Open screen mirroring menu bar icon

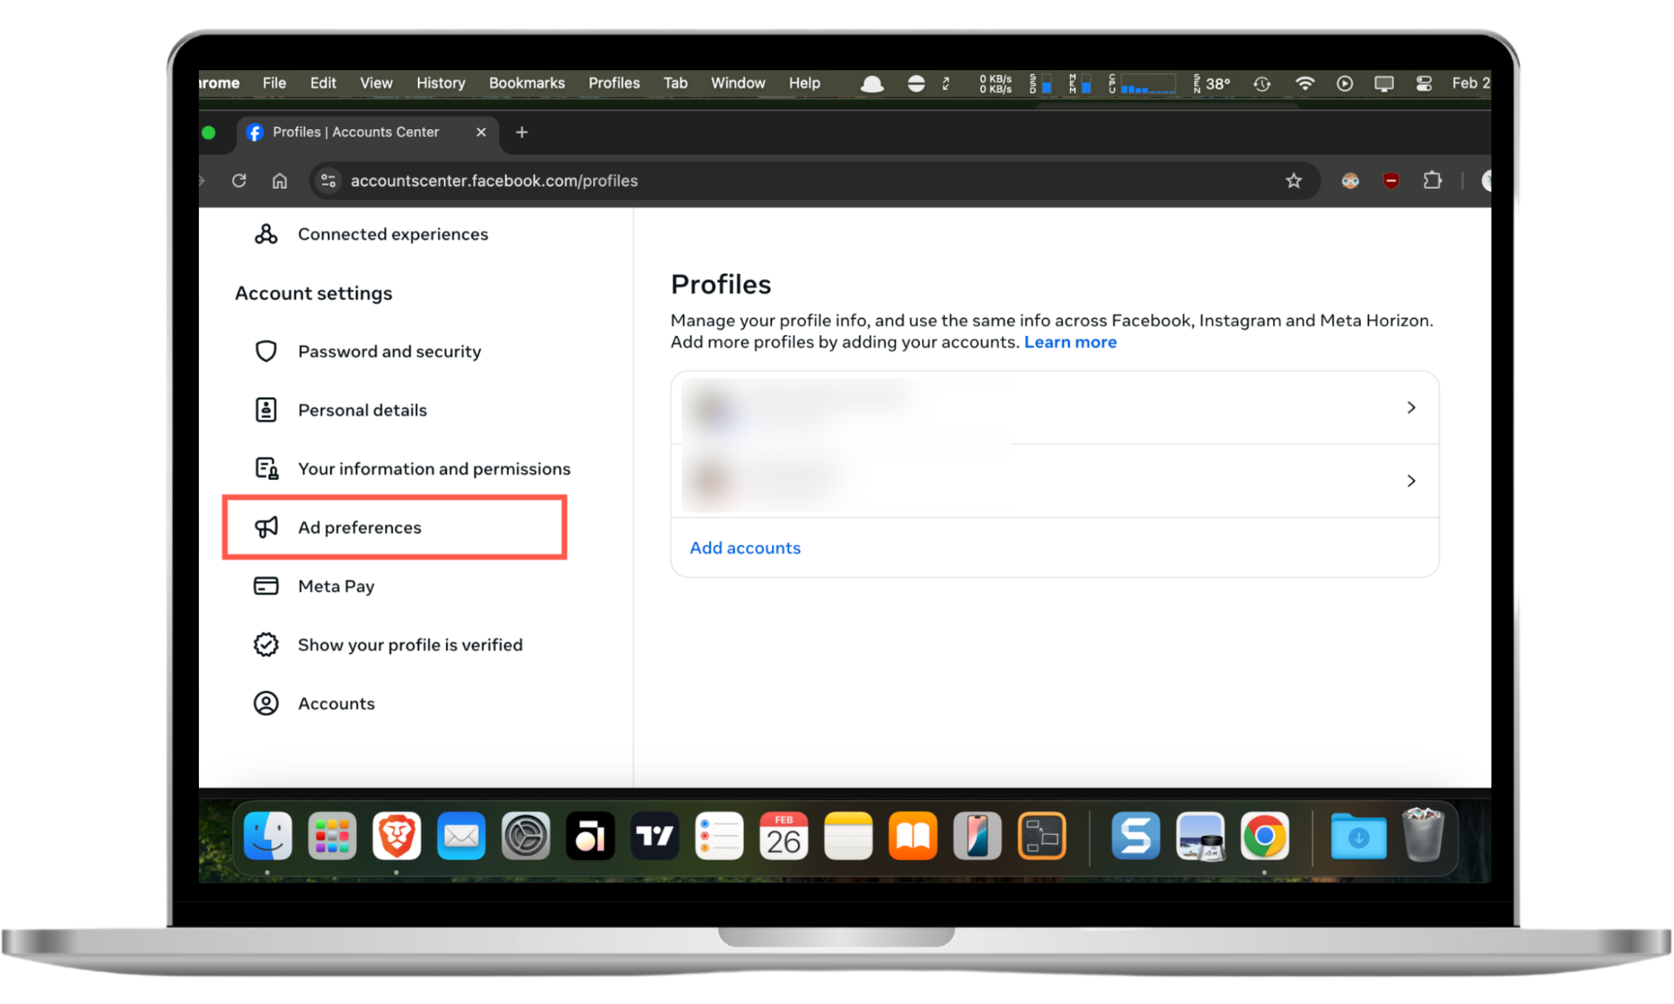1383,84
